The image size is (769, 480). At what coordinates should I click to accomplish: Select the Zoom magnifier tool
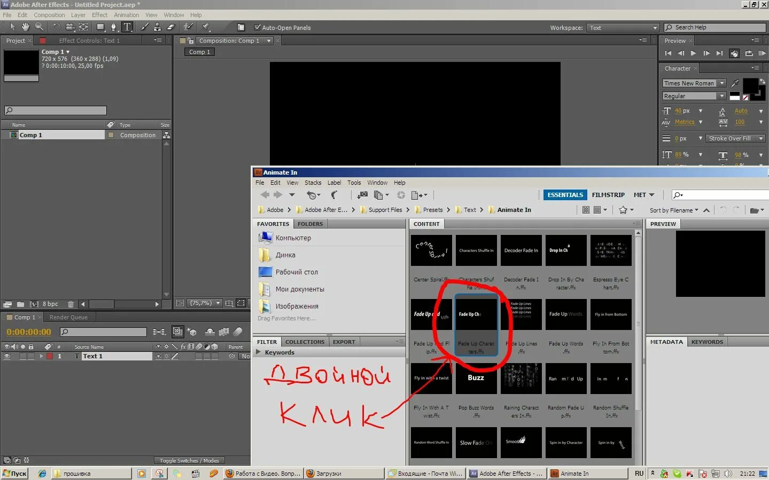pos(39,27)
